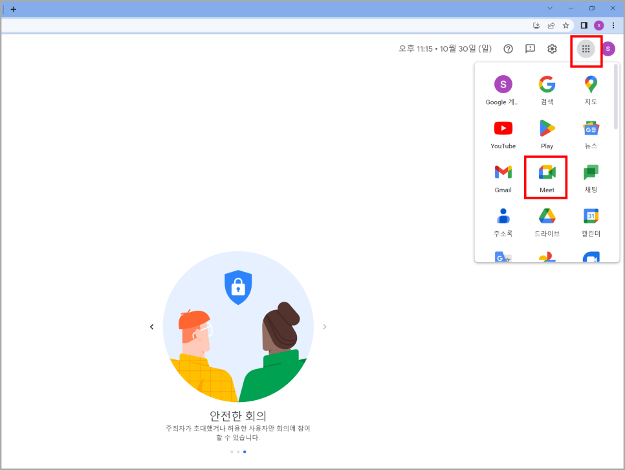Open Google Translate icon in bottom row
The image size is (625, 470).
click(503, 256)
